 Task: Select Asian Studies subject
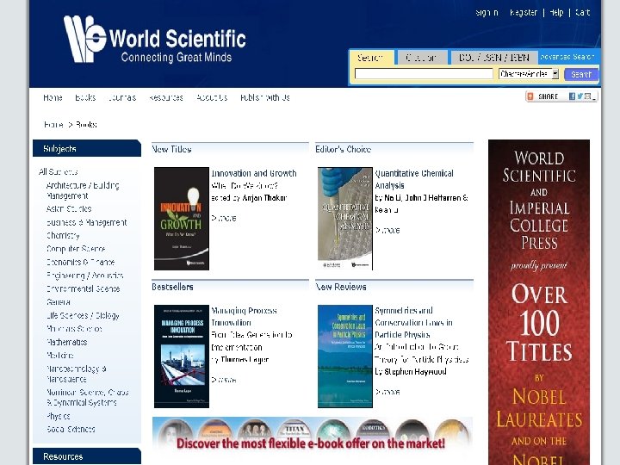[69, 208]
